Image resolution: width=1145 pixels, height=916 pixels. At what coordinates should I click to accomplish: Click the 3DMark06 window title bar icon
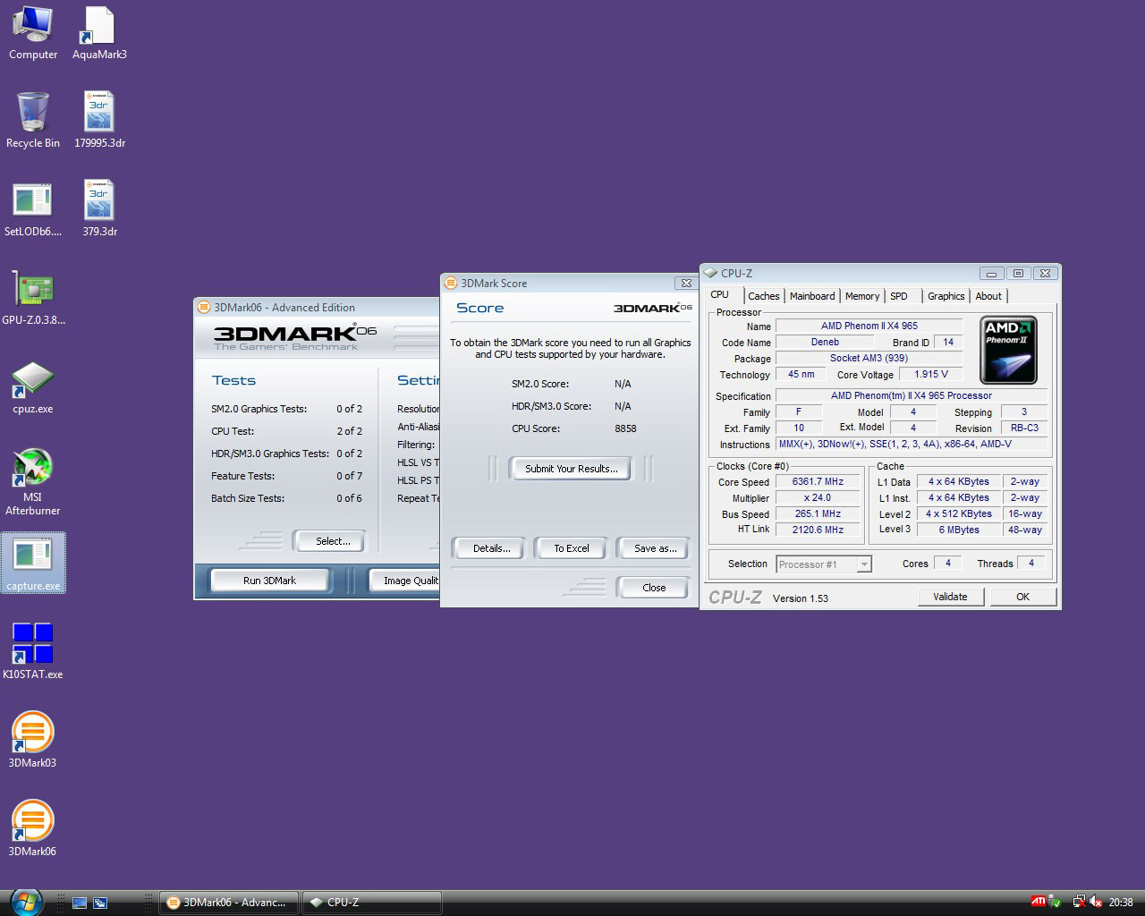pyautogui.click(x=204, y=307)
